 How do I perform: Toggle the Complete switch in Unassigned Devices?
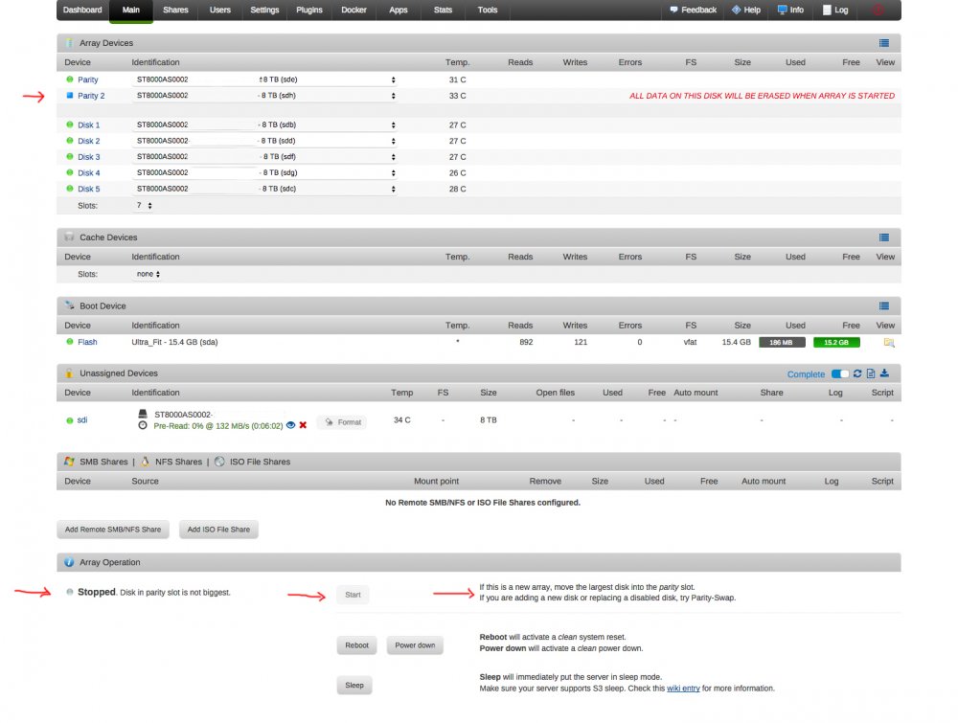(x=840, y=373)
